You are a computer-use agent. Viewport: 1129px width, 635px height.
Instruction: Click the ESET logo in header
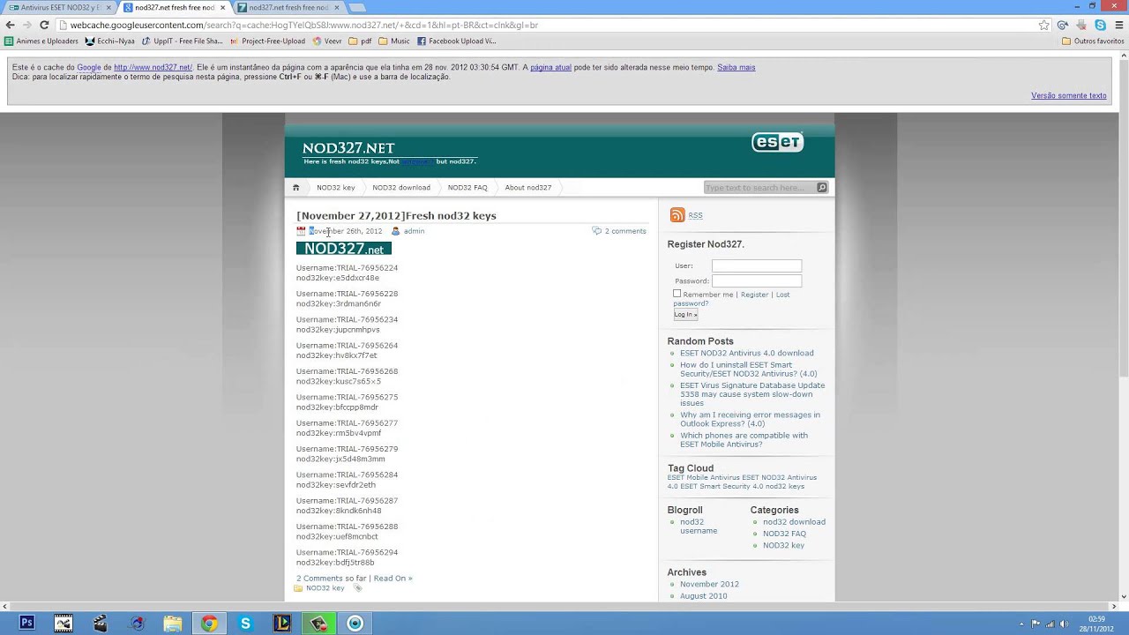click(777, 142)
